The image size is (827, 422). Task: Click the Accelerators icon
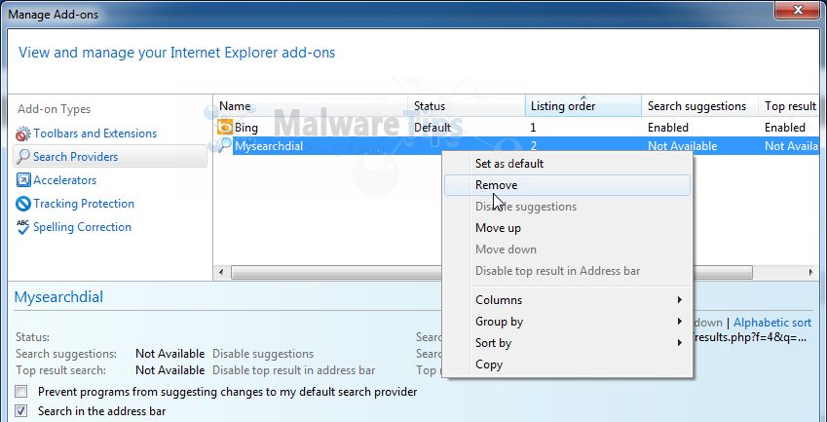(x=23, y=180)
